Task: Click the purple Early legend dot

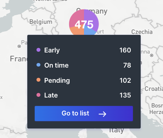Action: click(x=38, y=50)
